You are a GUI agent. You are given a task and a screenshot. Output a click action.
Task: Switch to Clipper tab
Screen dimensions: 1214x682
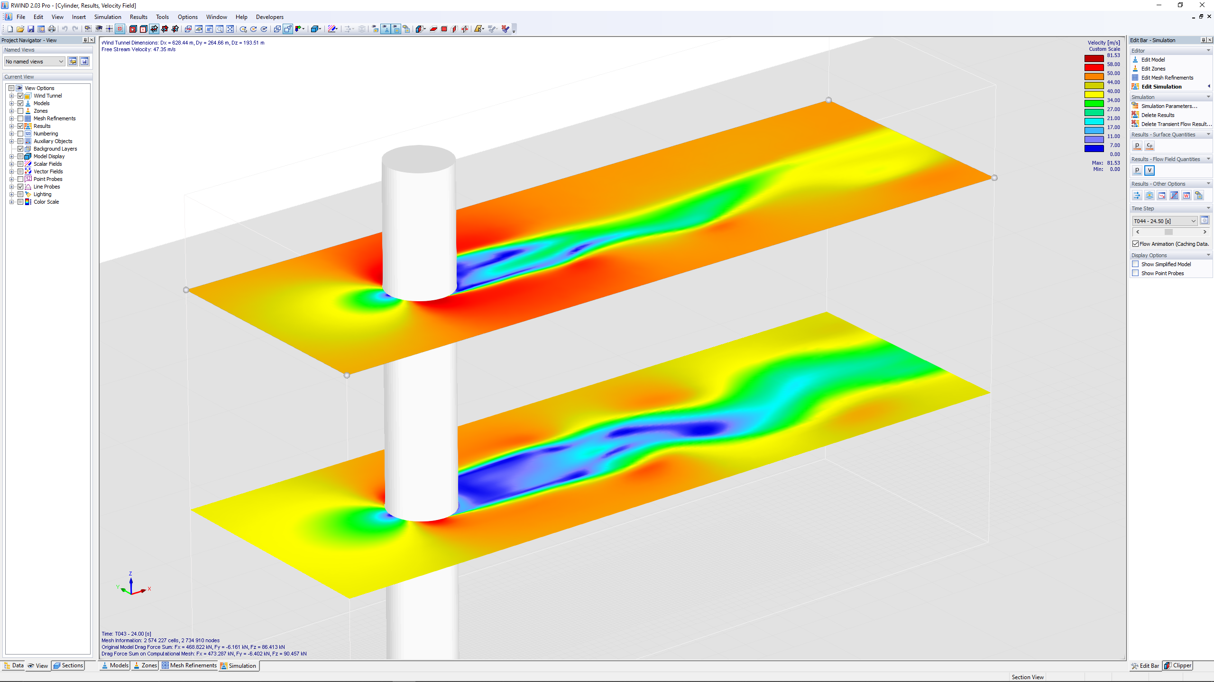click(1178, 665)
